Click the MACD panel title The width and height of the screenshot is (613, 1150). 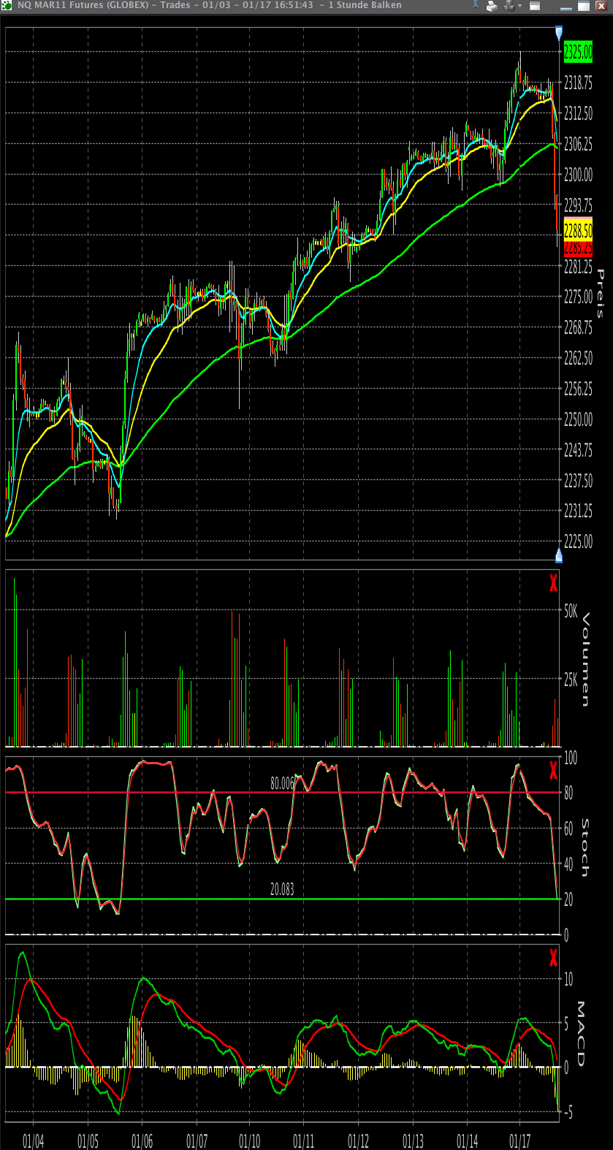[x=581, y=1034]
